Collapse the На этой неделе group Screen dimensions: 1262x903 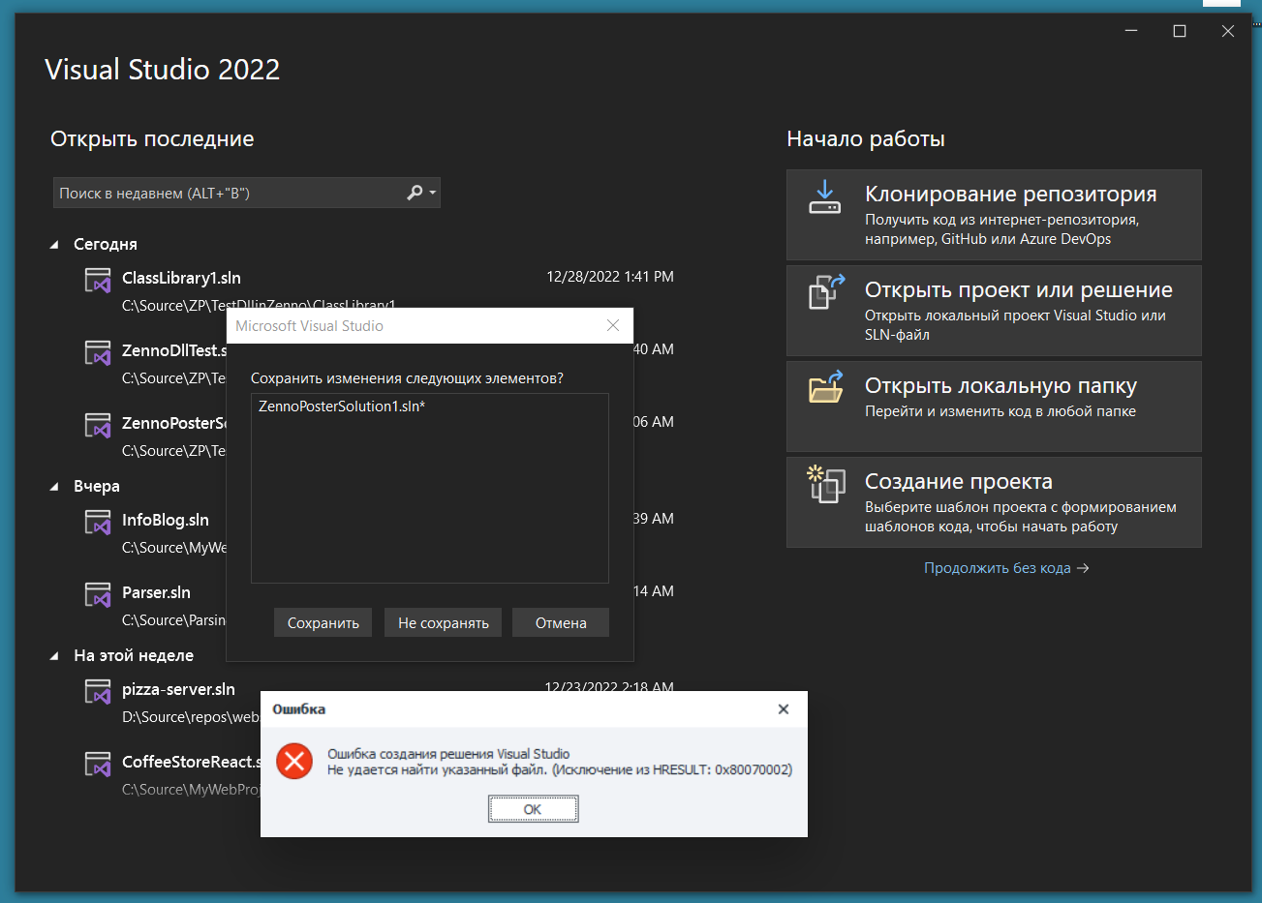pyautogui.click(x=54, y=656)
